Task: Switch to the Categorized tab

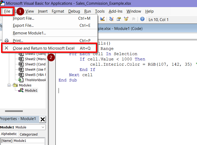Action: pos(29,134)
